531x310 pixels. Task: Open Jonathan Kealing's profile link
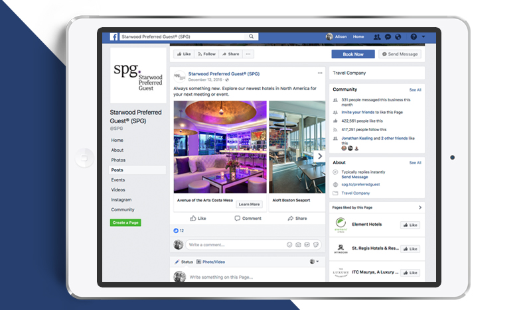pyautogui.click(x=357, y=138)
